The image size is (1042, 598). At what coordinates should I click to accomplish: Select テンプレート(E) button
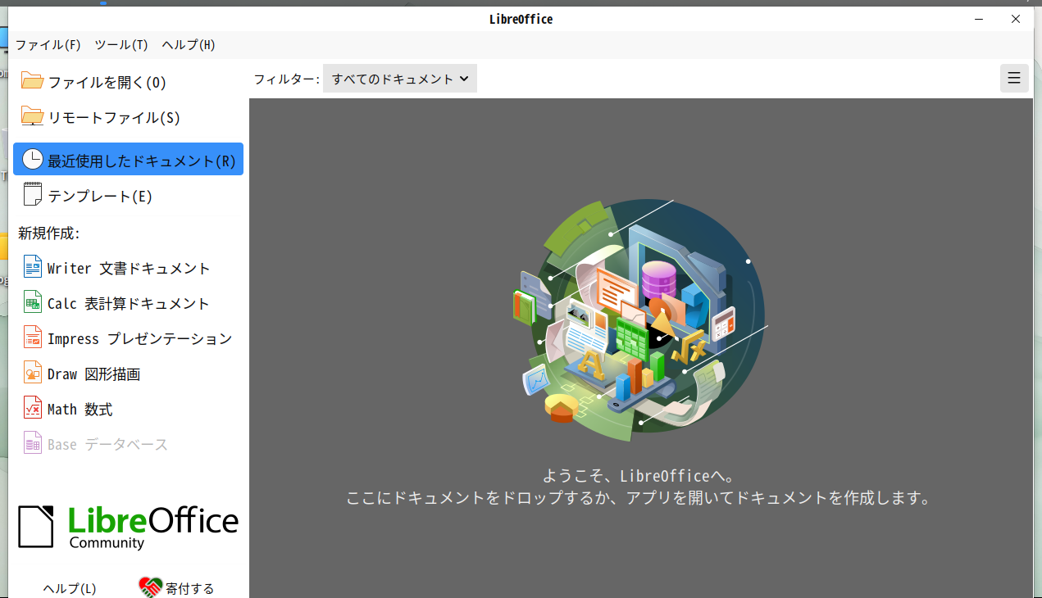129,196
